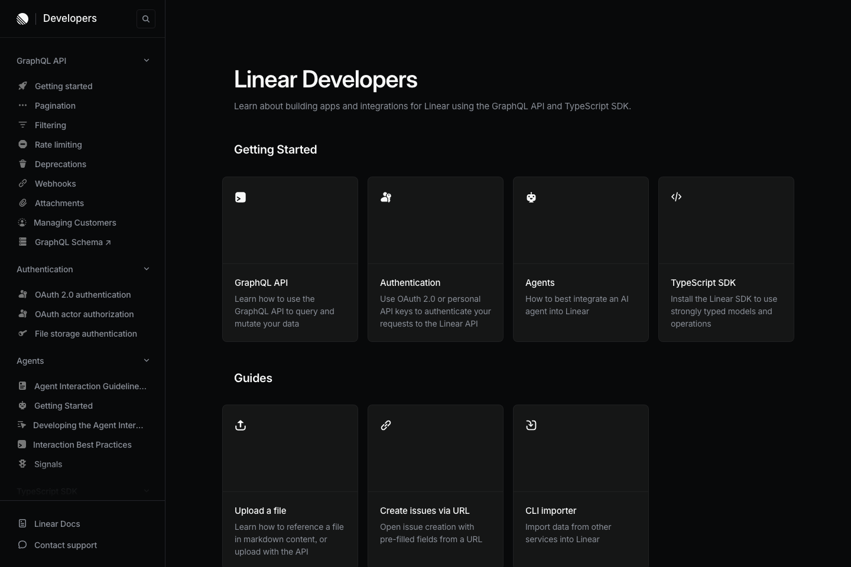Click the upload icon on the Upload a file card
This screenshot has width=851, height=567.
(241, 425)
